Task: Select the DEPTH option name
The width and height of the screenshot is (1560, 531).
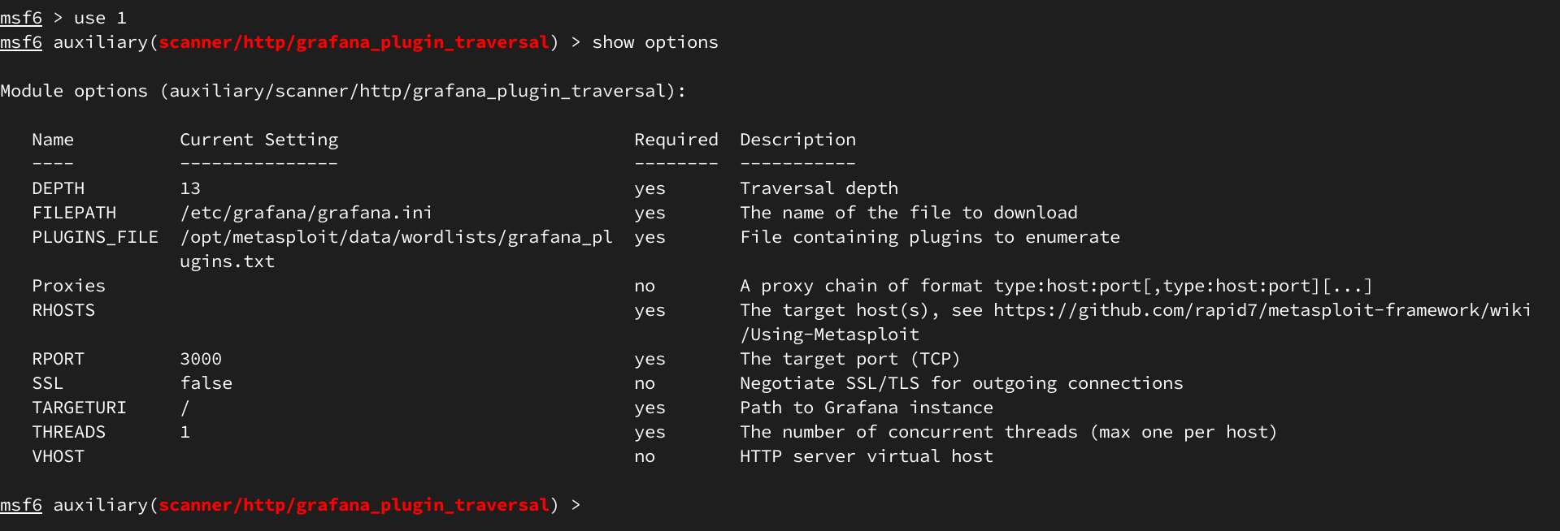Action: pos(59,188)
